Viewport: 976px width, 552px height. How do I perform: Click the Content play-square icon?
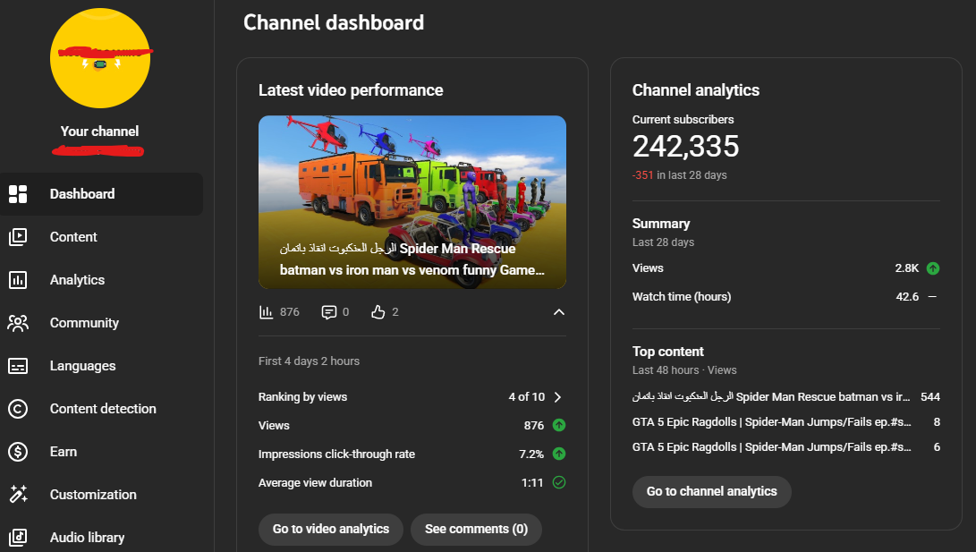[18, 237]
